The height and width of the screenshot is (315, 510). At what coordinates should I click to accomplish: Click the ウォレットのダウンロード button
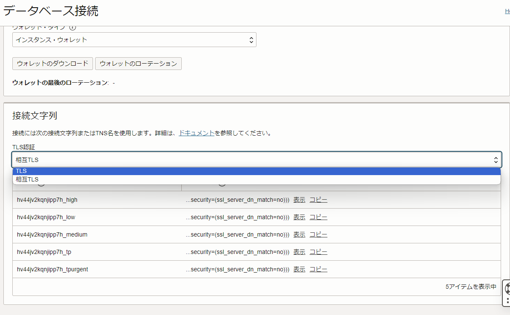point(53,64)
